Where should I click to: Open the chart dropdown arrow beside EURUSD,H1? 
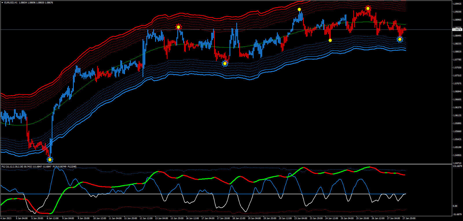2,3
